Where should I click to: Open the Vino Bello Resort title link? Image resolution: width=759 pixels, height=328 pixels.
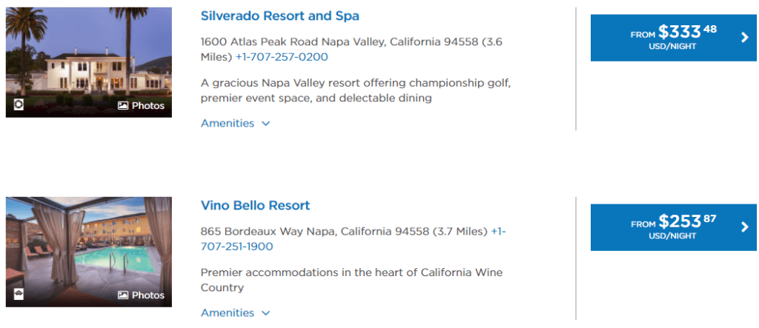click(x=255, y=206)
